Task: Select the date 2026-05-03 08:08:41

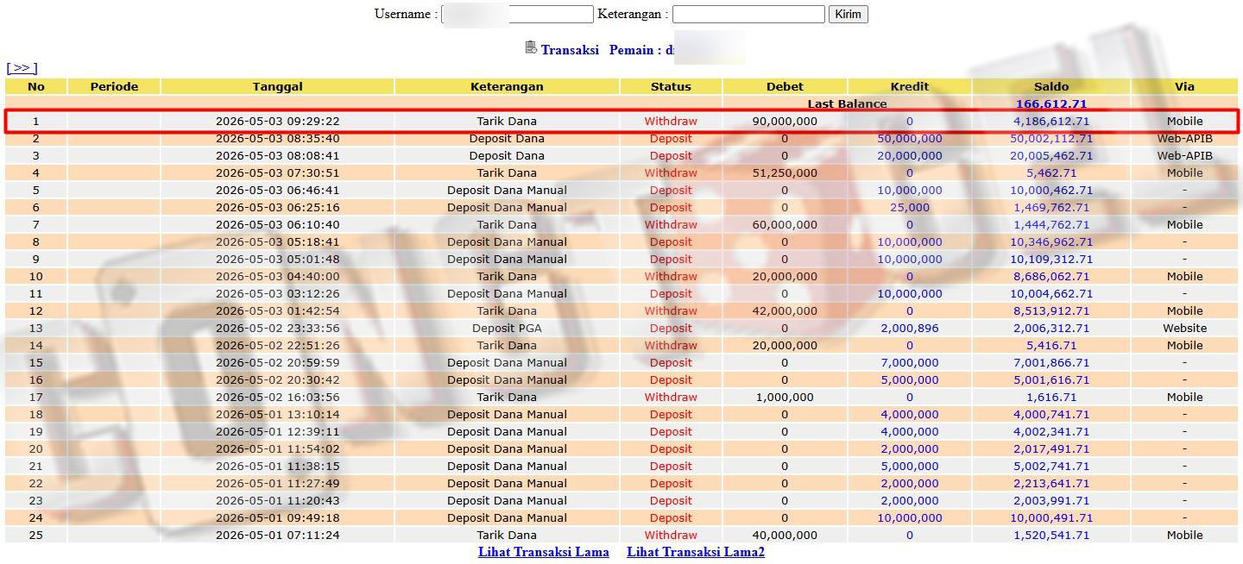Action: click(277, 155)
